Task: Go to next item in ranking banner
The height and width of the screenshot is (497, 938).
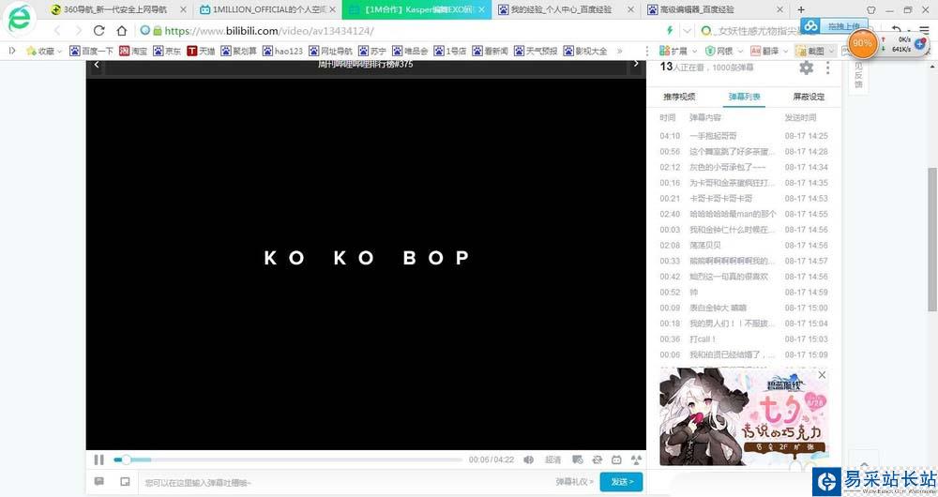Action: click(636, 64)
